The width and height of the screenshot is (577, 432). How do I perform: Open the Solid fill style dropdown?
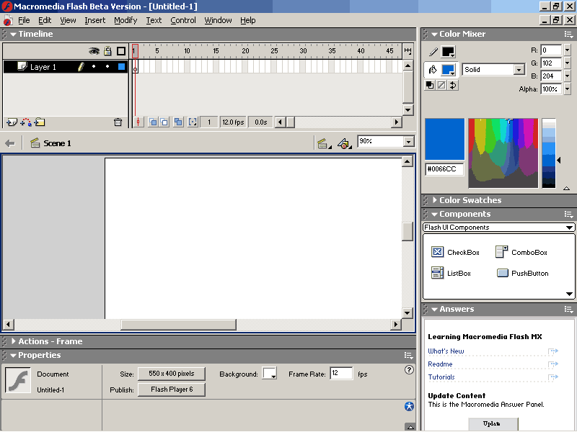(519, 70)
